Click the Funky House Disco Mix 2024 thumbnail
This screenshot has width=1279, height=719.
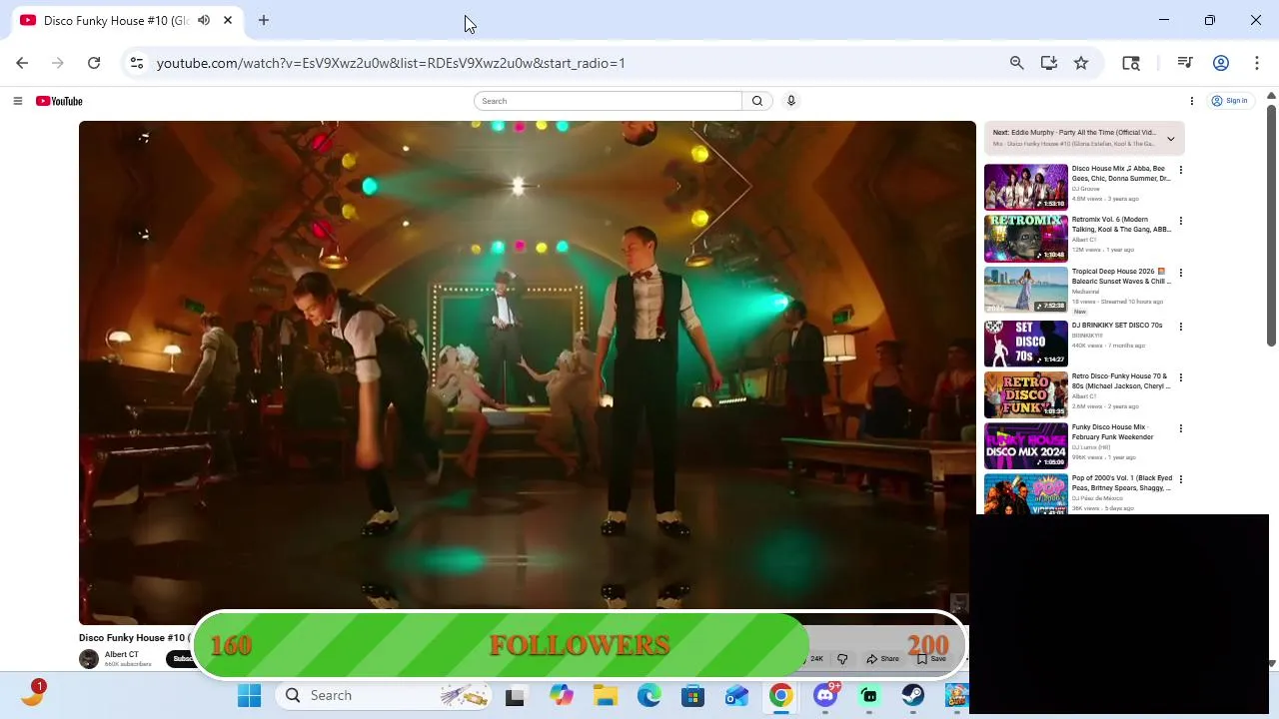point(1026,445)
